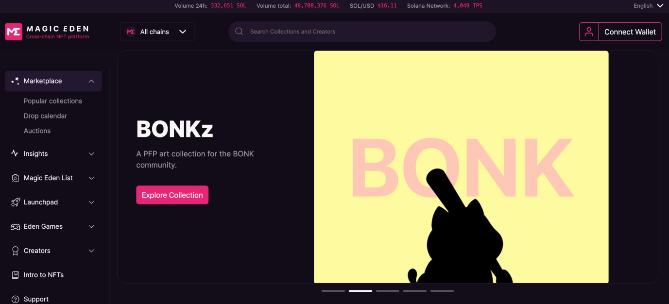Click the Eden Games controller icon

click(15, 227)
